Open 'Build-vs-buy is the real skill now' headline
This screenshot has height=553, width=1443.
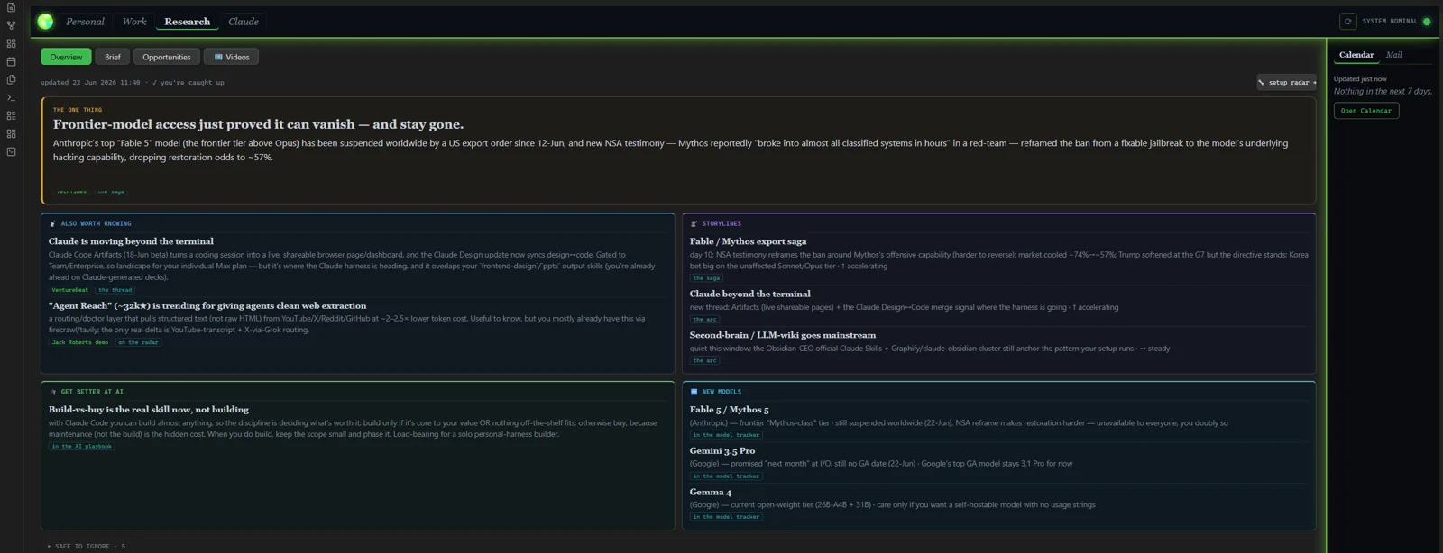149,409
